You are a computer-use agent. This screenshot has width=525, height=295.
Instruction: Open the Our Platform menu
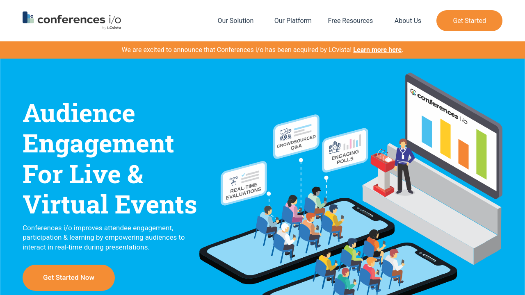tap(293, 21)
